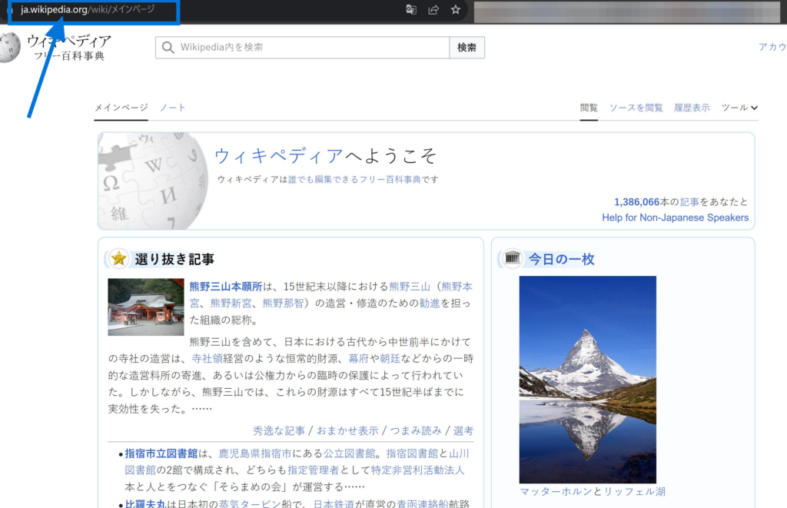Image resolution: width=787 pixels, height=508 pixels.
Task: Click the magnifying glass in the search box
Action: click(168, 47)
